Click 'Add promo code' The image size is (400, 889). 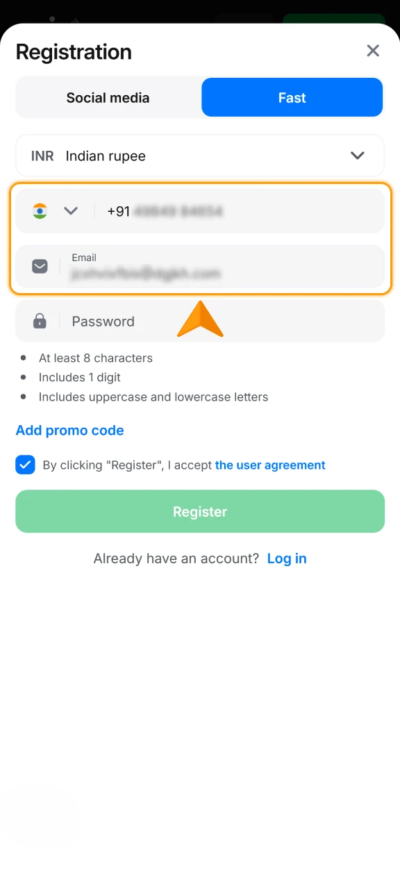tap(69, 431)
